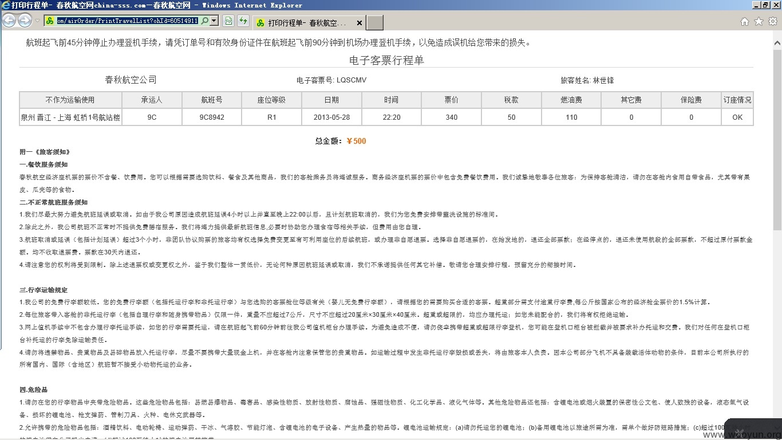Open Tools with the gear icon
The height and width of the screenshot is (440, 782).
point(773,22)
